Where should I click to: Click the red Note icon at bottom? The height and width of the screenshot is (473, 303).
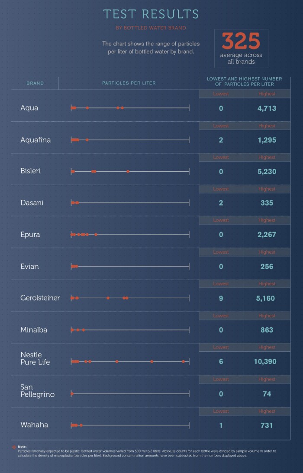14,446
